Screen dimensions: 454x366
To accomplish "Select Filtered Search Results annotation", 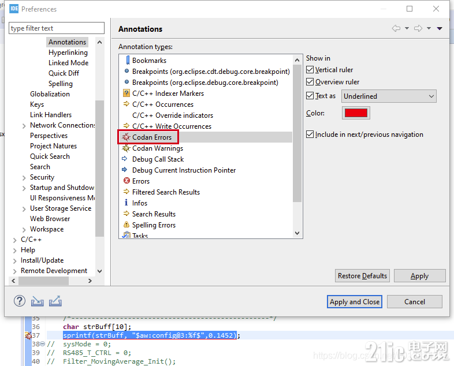I will (x=206, y=192).
